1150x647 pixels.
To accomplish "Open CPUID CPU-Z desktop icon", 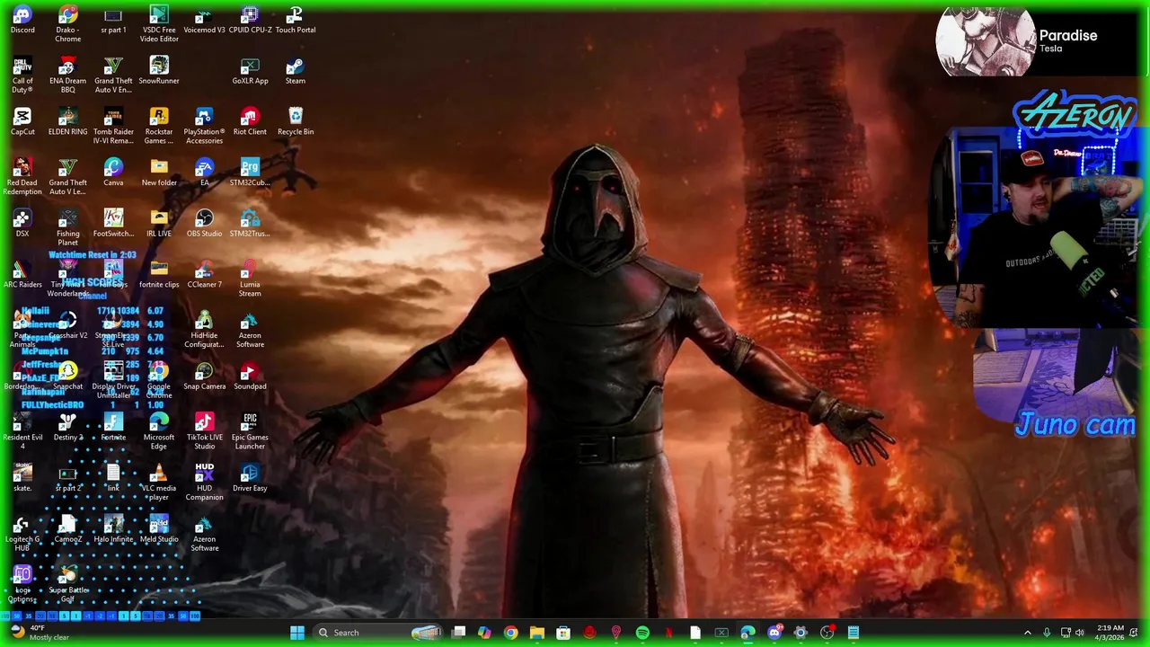I will point(250,20).
